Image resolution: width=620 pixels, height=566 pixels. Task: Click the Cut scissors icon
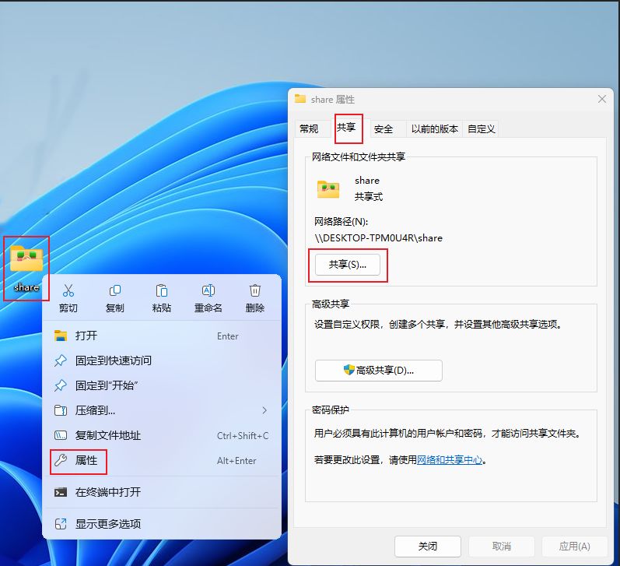point(68,291)
